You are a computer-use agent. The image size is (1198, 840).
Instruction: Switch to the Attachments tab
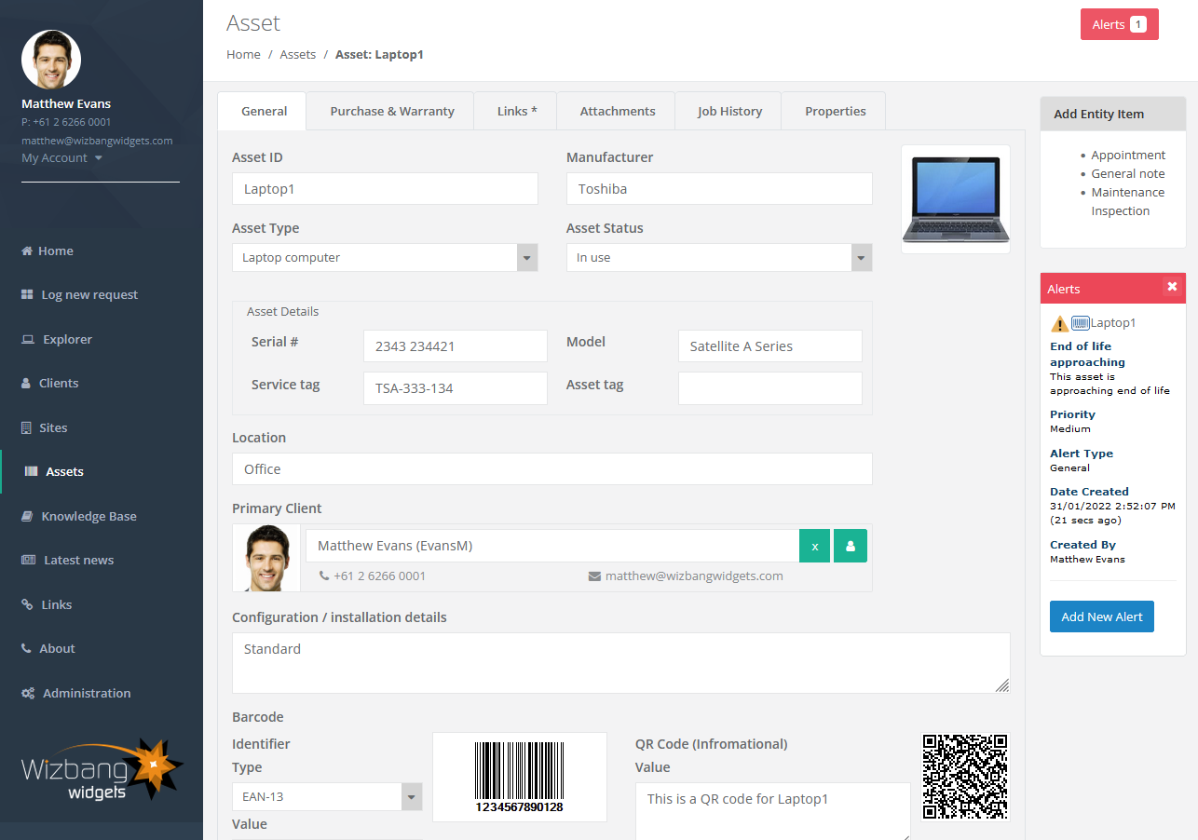point(618,111)
